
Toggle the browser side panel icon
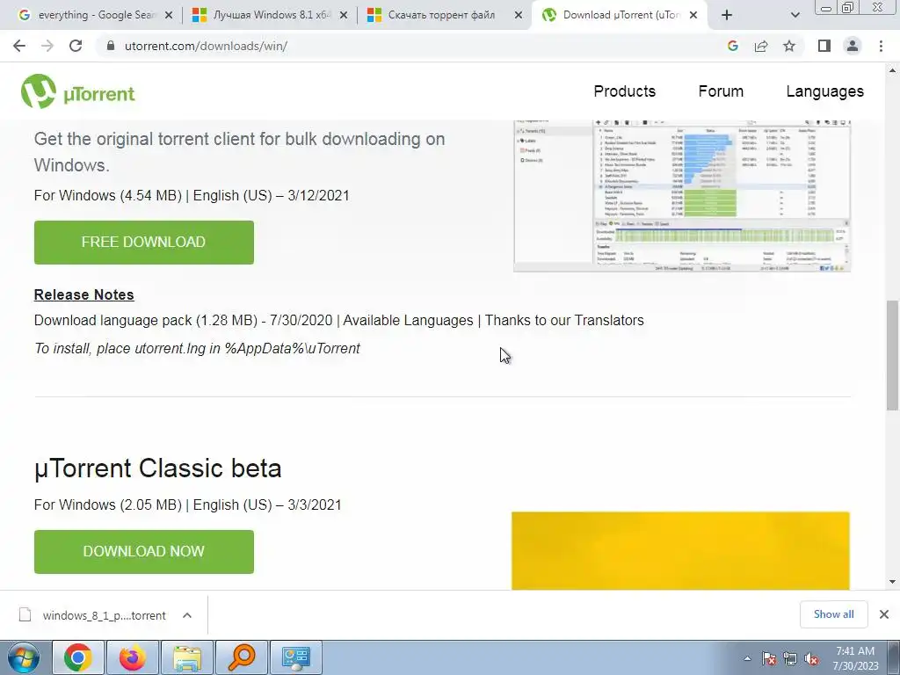tap(824, 46)
